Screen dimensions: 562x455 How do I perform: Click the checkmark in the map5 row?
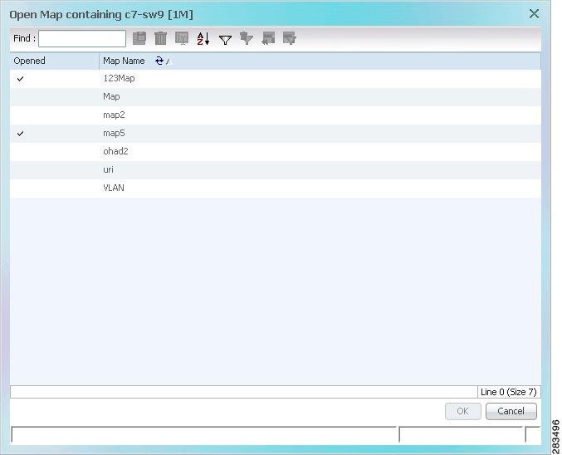tap(21, 134)
